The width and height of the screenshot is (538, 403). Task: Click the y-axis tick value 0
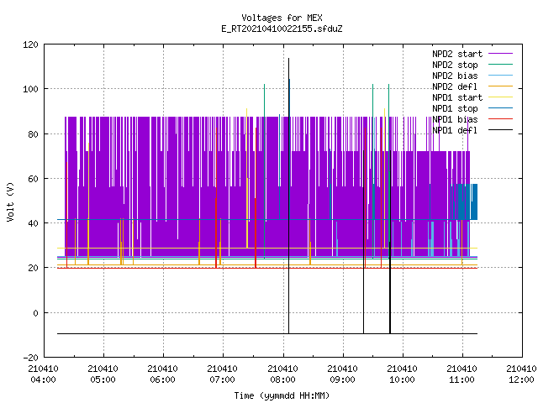pos(35,313)
